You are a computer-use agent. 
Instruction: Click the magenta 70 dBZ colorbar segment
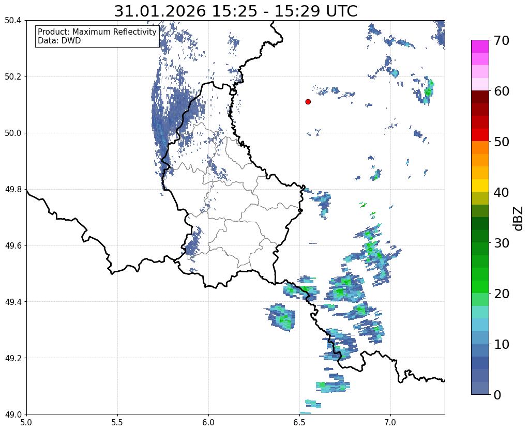coord(480,47)
